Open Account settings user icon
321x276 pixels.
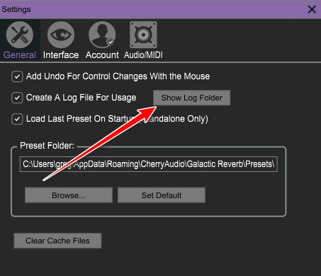coord(102,35)
